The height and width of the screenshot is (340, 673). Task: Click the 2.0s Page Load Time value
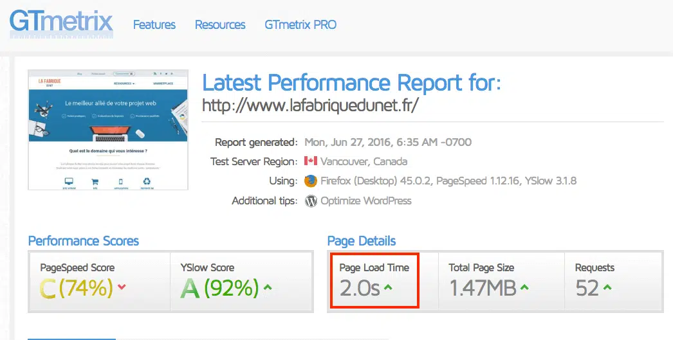tap(360, 289)
